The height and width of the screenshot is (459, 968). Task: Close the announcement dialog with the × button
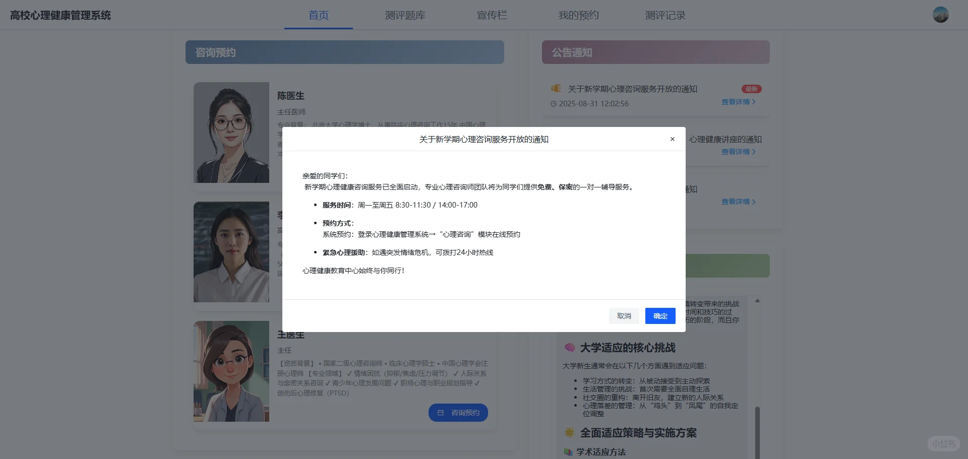point(672,139)
